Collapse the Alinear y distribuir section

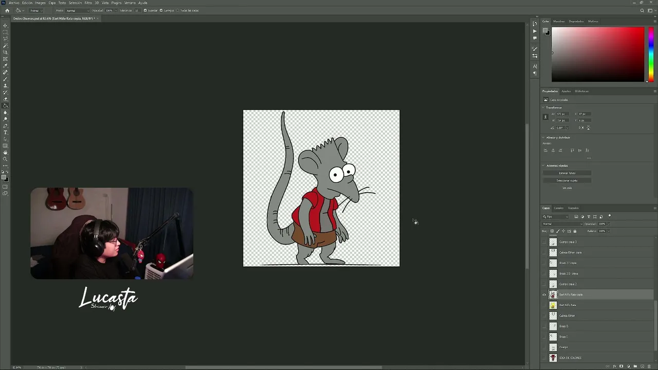pyautogui.click(x=543, y=137)
